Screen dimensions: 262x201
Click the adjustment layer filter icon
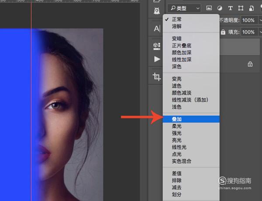click(220, 8)
